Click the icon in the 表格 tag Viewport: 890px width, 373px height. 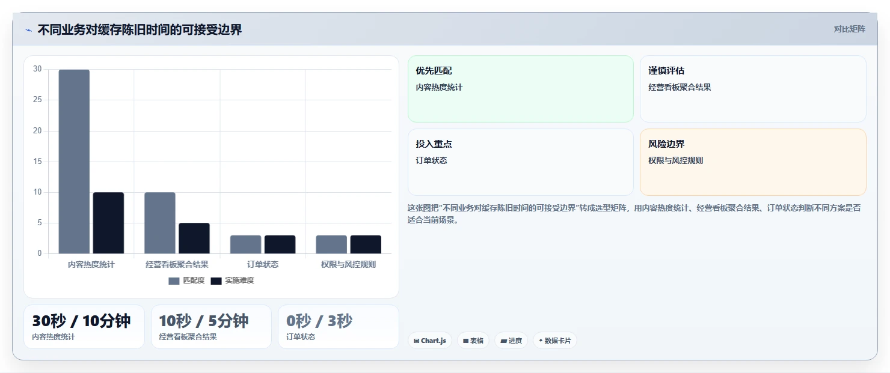coord(465,341)
